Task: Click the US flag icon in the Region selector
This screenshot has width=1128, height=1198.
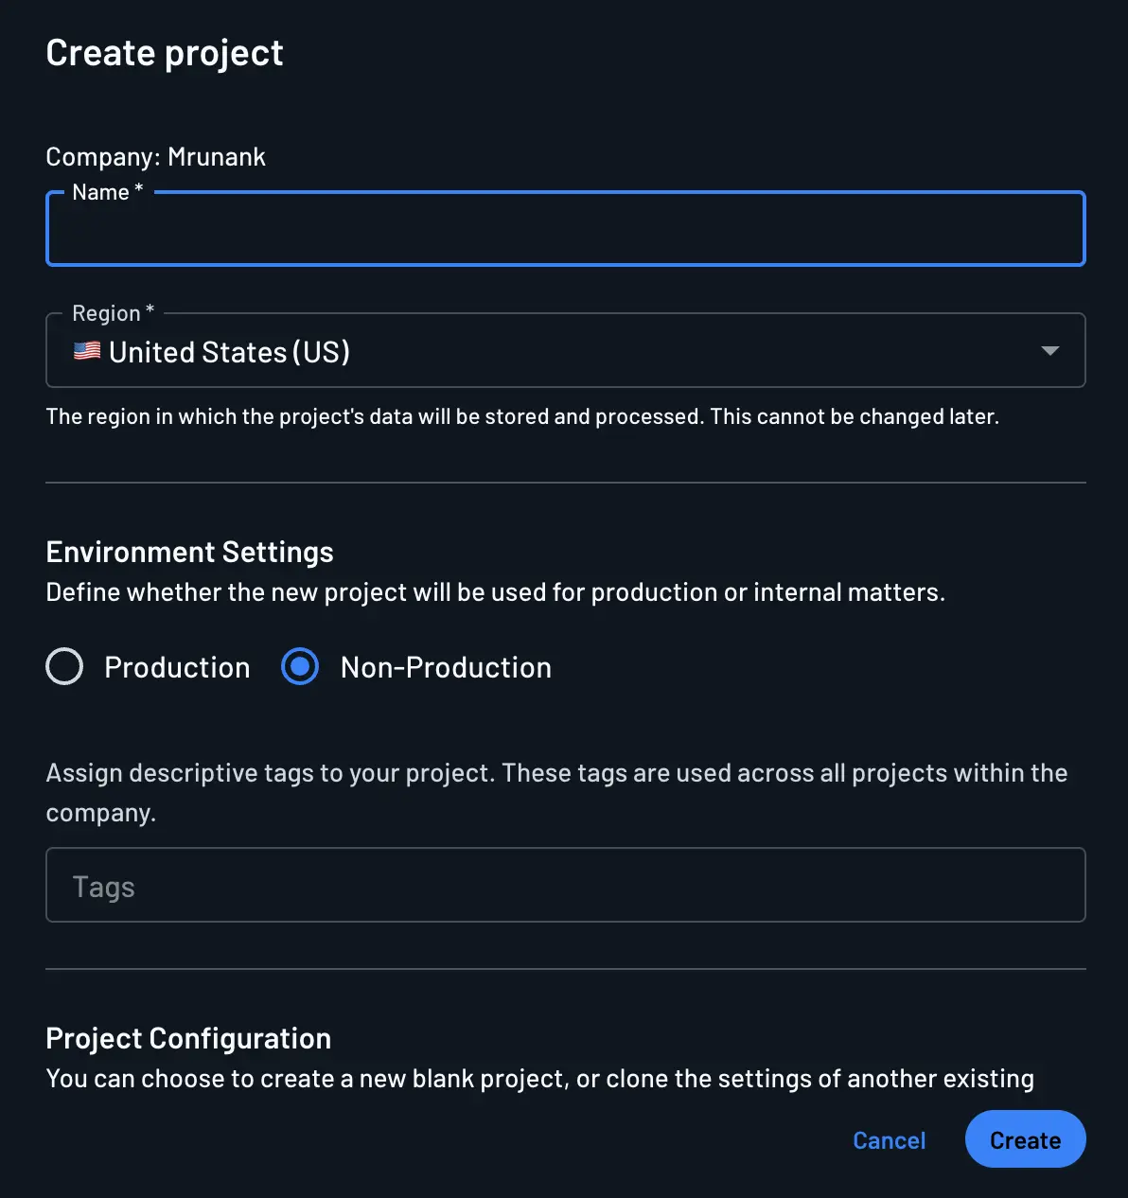Action: click(86, 350)
